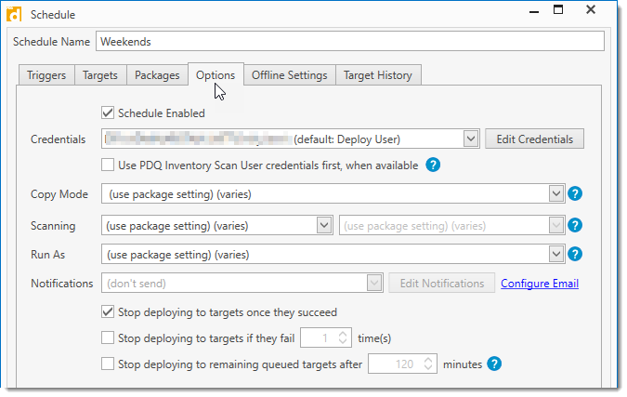Click help icon beside Scanning dropdowns
This screenshot has width=627, height=397.
tap(575, 225)
